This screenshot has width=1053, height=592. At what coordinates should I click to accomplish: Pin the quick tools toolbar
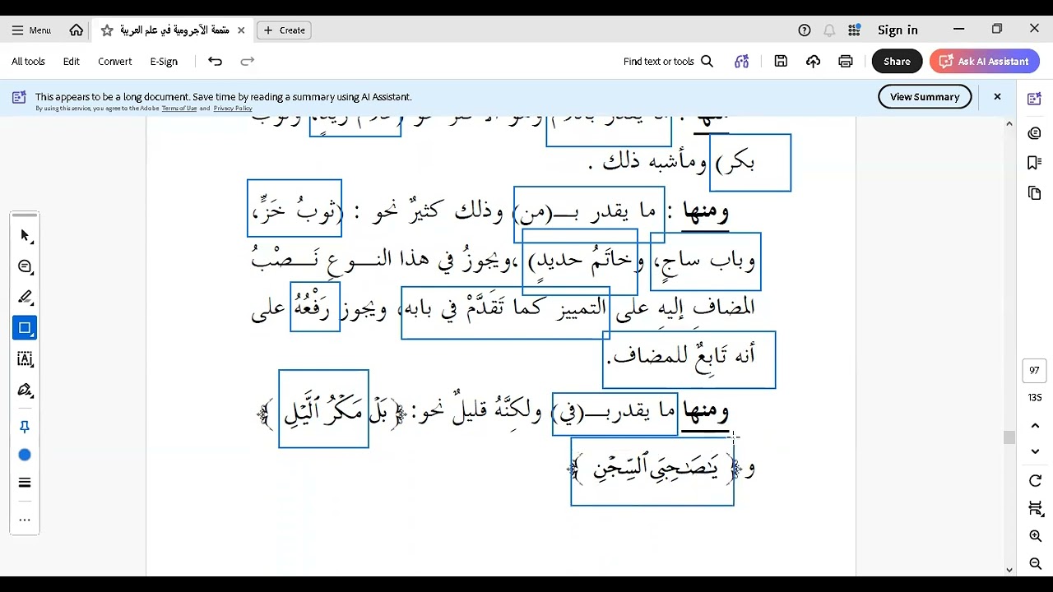25,427
